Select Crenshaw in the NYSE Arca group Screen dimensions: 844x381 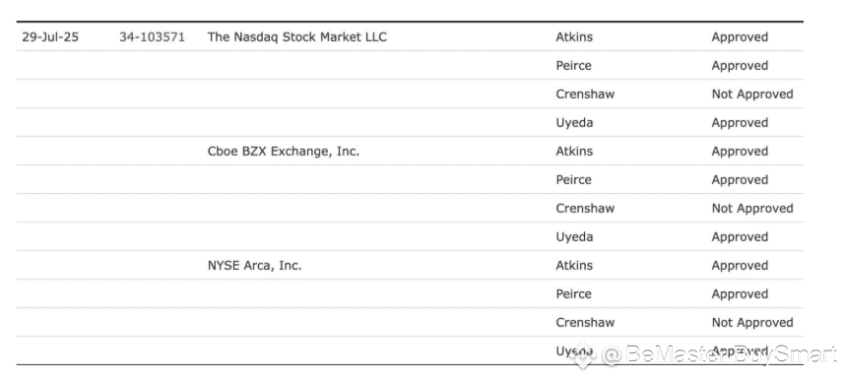point(585,322)
